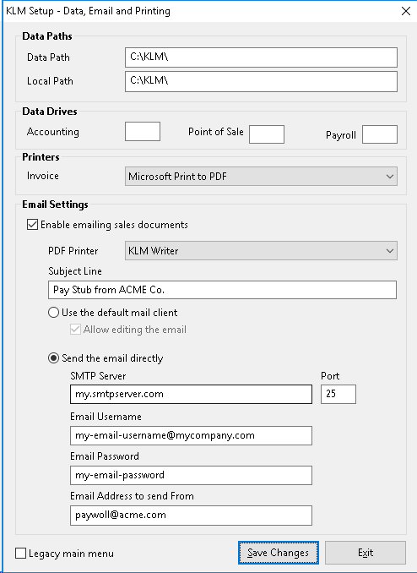The width and height of the screenshot is (417, 573).
Task: Open the Invoice printer dropdown
Action: point(261,177)
